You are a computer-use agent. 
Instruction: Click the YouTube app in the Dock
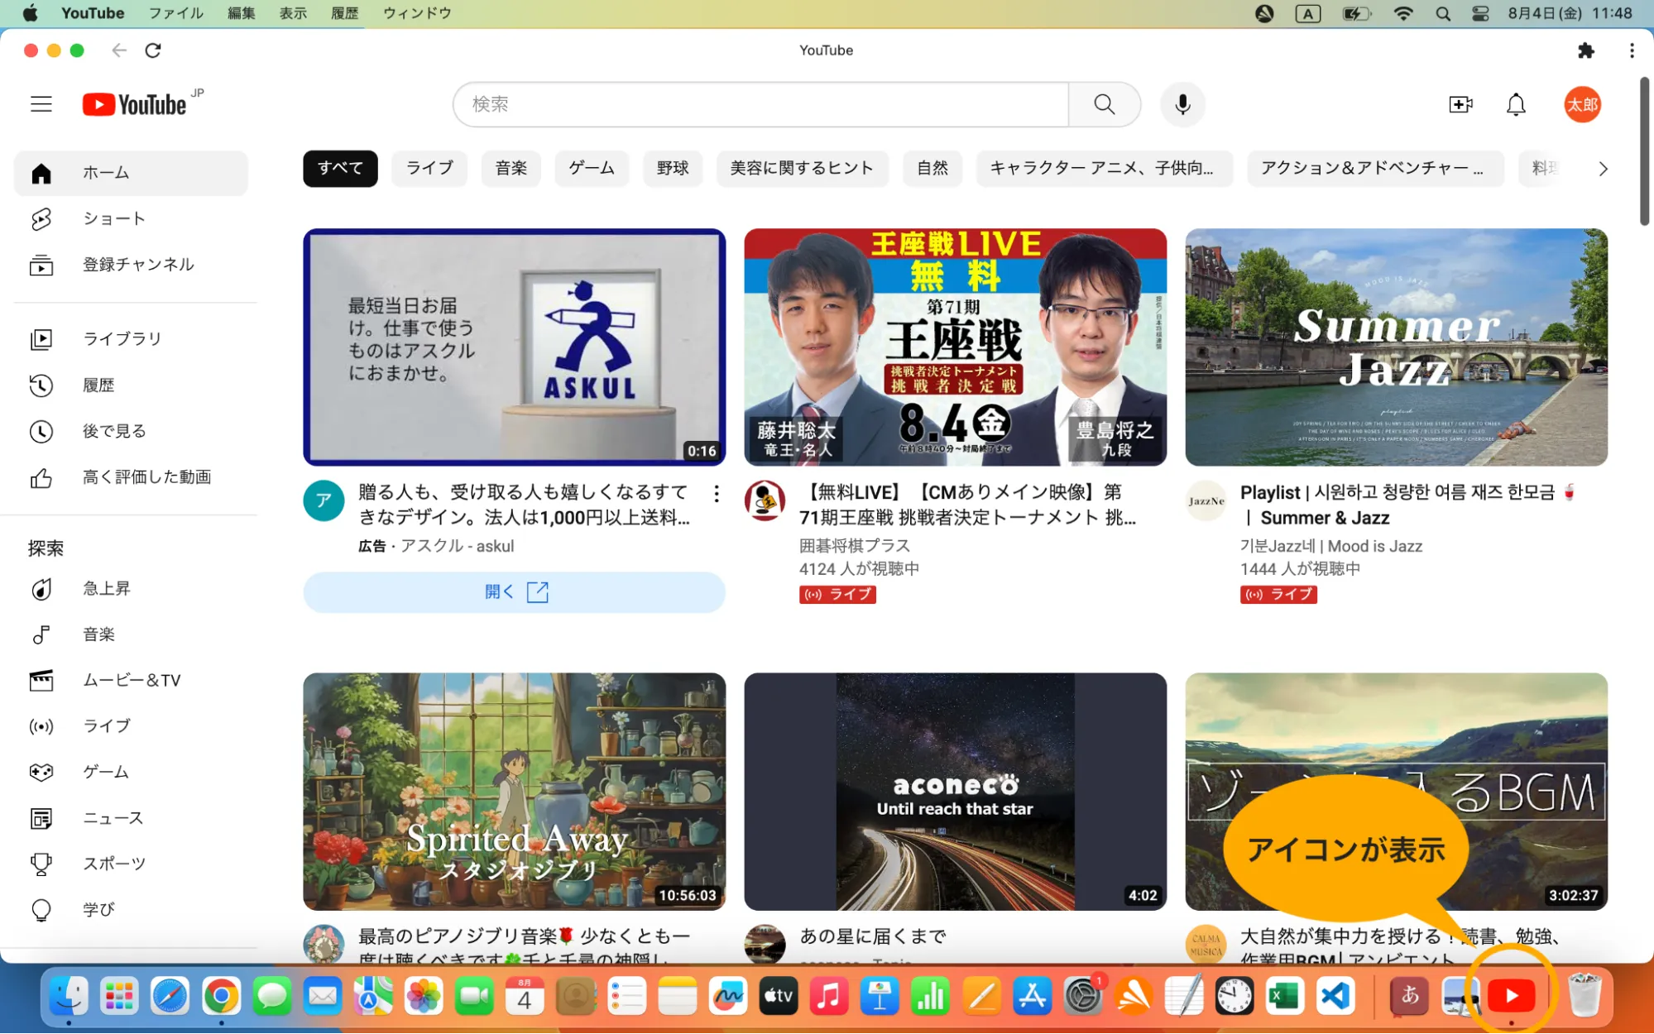(x=1511, y=997)
